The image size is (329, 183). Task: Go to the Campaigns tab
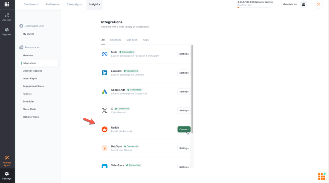click(74, 4)
